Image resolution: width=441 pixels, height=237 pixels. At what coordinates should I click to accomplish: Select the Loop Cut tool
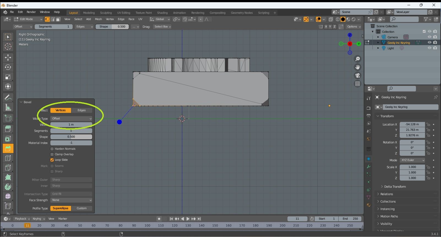point(8,158)
